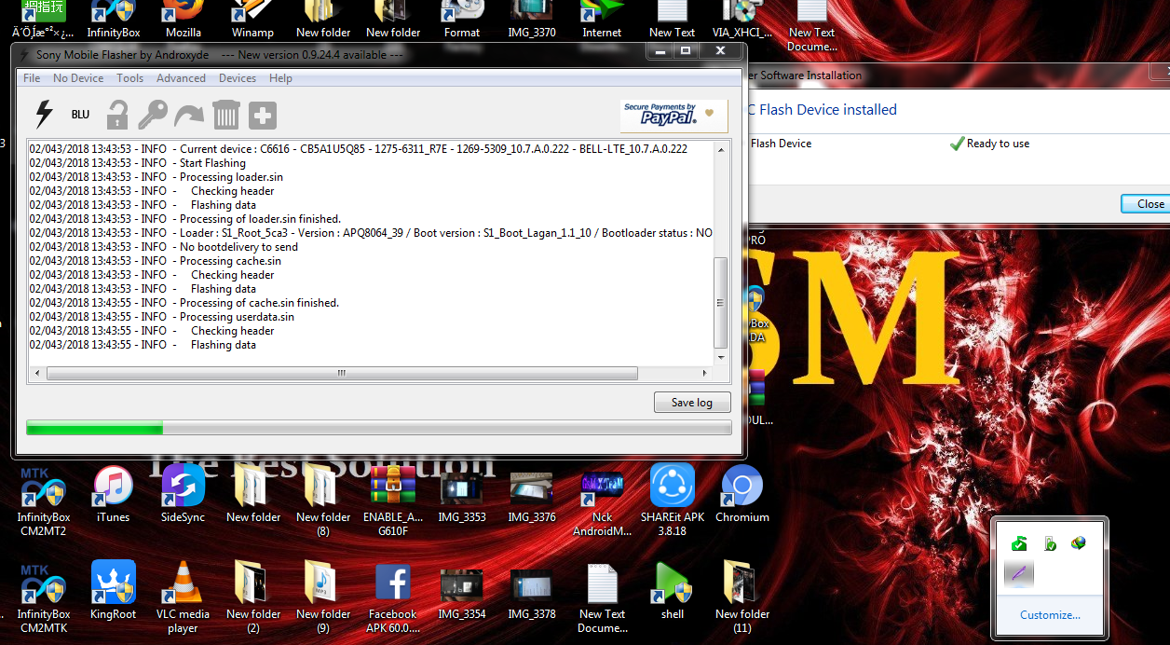Click the log scroll right arrow

pyautogui.click(x=706, y=373)
